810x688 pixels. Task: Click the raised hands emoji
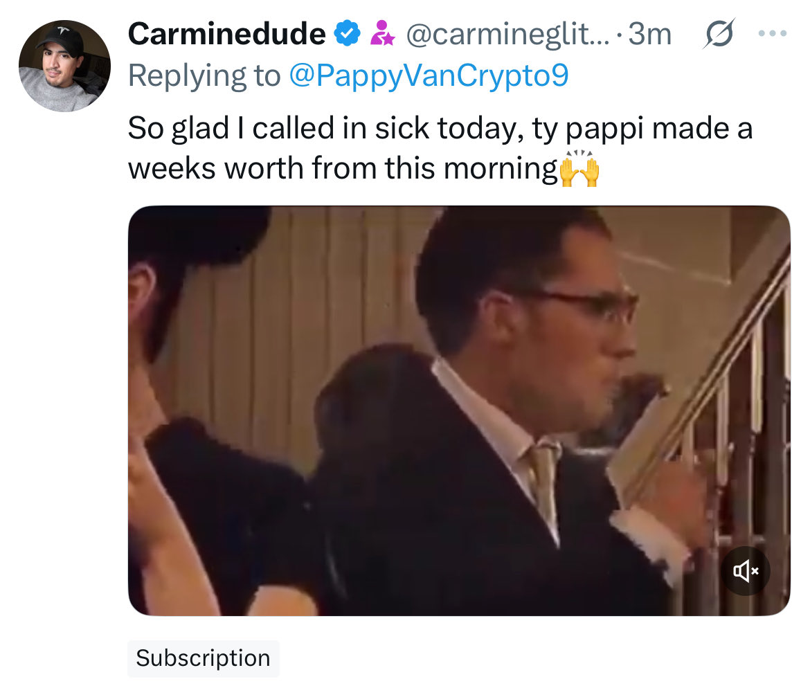pyautogui.click(x=579, y=169)
